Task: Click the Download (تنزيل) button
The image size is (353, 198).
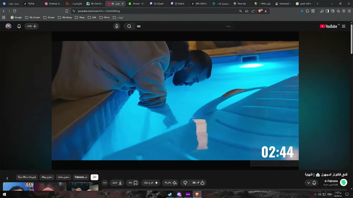Action: click(117, 183)
